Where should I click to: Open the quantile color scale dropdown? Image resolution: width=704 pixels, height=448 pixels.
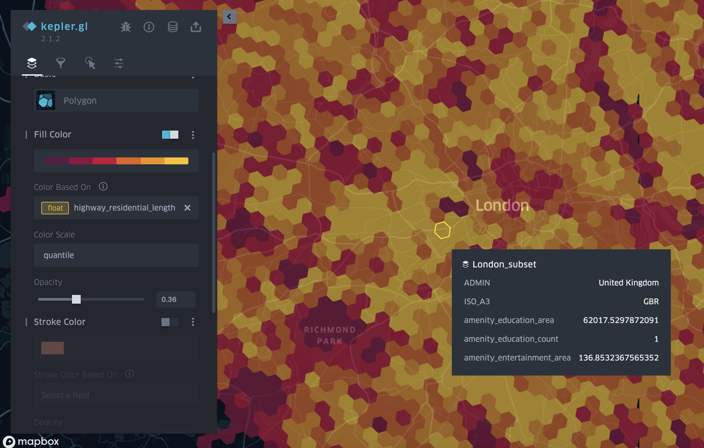tap(116, 255)
